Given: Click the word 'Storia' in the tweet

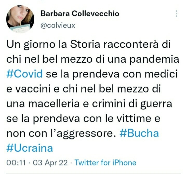Looking at the screenshot, I should click(x=85, y=44).
